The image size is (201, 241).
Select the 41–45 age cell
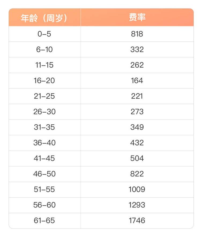(44, 158)
